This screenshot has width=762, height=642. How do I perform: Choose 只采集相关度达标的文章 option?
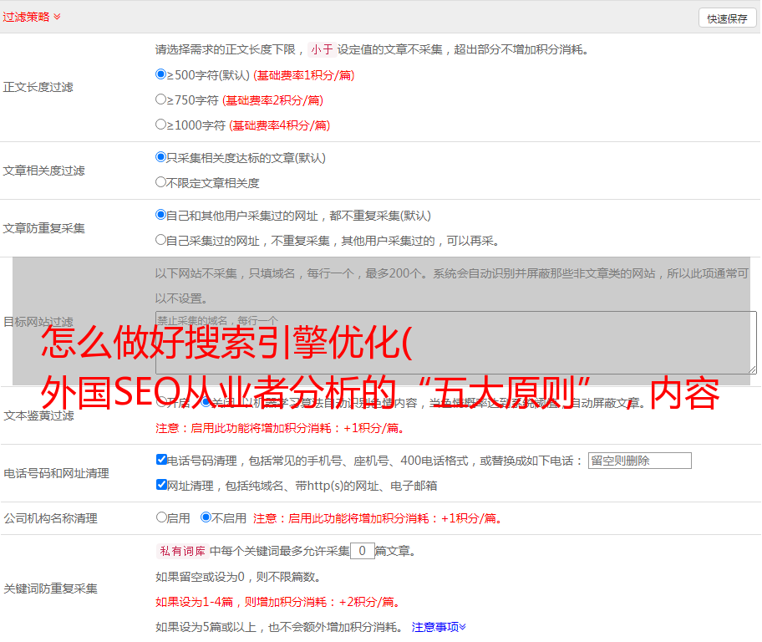click(x=161, y=157)
